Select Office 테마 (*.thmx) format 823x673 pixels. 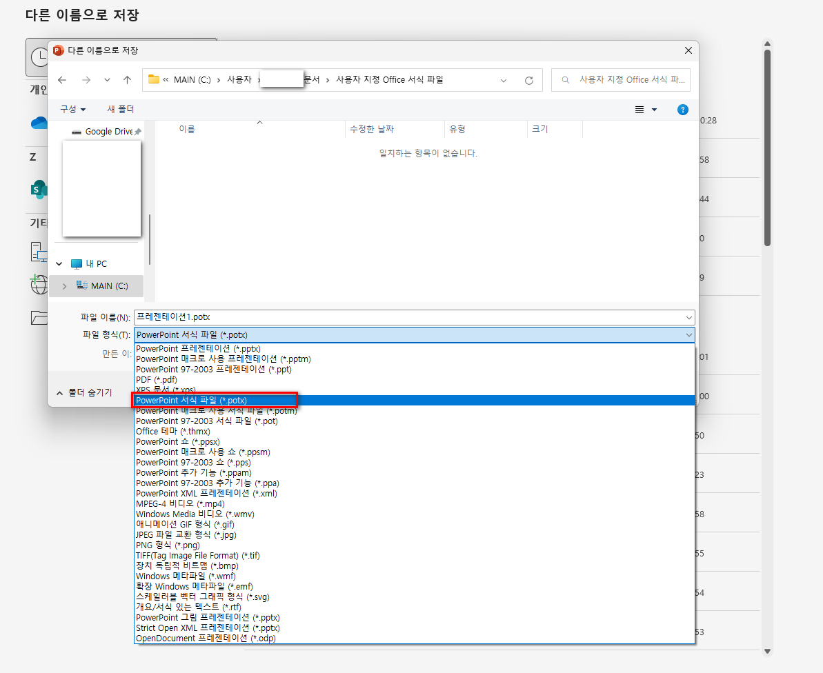(x=415, y=431)
